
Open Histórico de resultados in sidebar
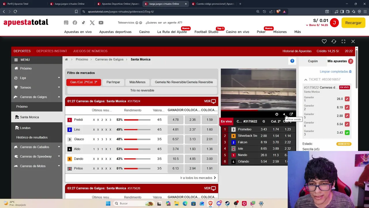tap(32, 138)
